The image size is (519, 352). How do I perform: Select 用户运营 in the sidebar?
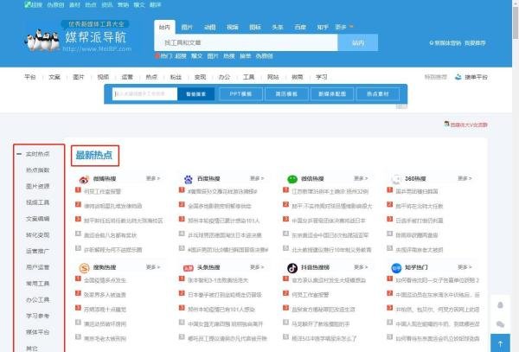pyautogui.click(x=38, y=267)
